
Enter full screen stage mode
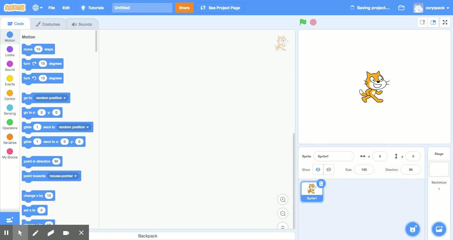click(x=445, y=22)
